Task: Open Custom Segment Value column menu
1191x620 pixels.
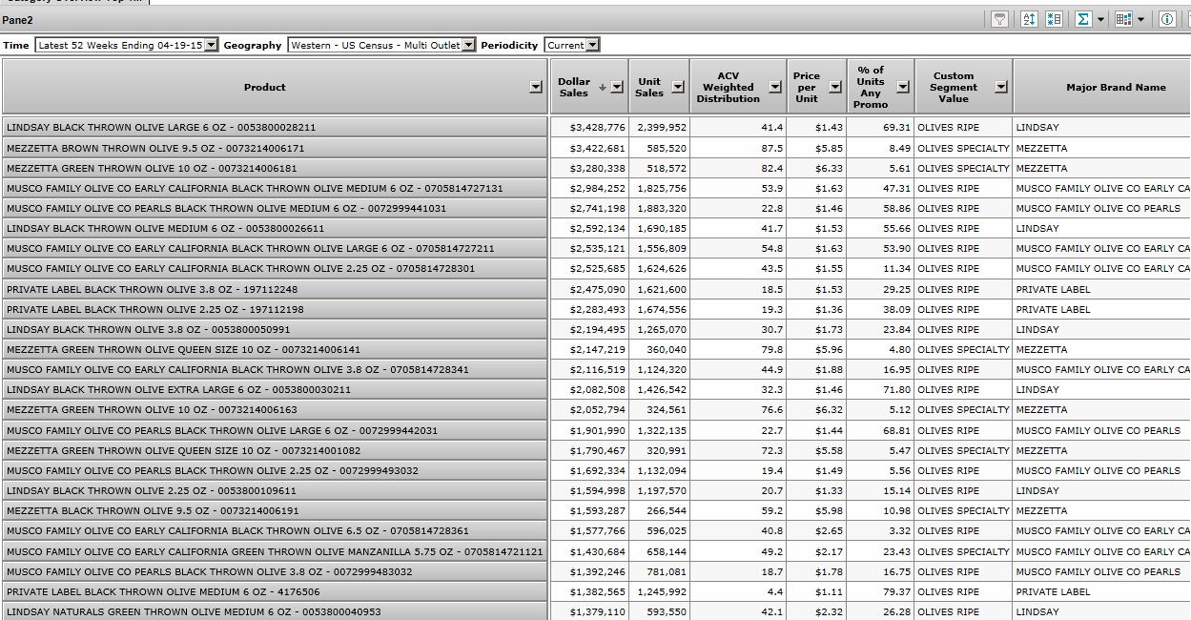Action: [x=1000, y=87]
